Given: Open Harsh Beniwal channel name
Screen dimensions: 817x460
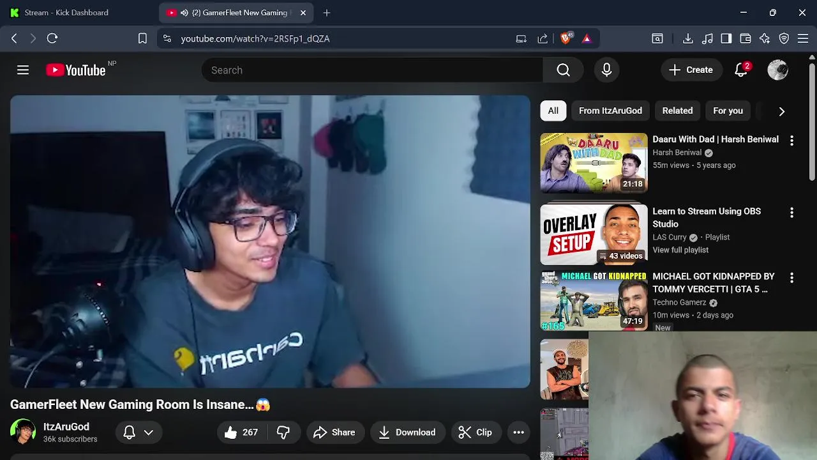Looking at the screenshot, I should click(677, 153).
